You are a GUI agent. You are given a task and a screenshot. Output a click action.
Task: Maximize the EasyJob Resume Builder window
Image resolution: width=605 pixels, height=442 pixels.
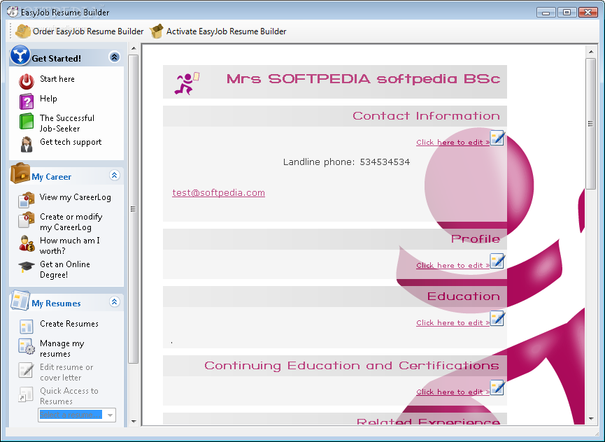click(567, 12)
